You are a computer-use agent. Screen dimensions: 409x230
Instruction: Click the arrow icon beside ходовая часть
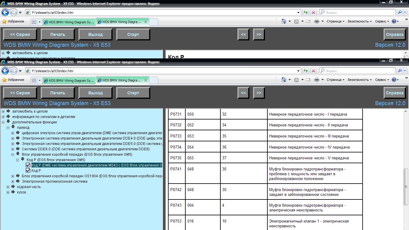coord(13,187)
